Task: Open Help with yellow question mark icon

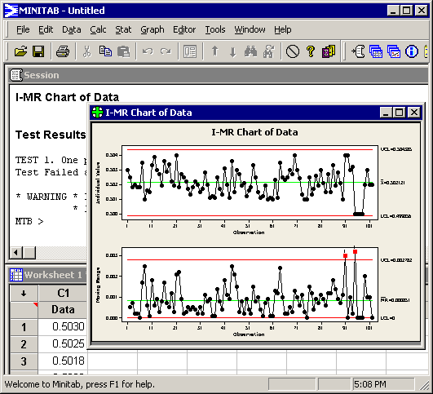Action: (311, 51)
